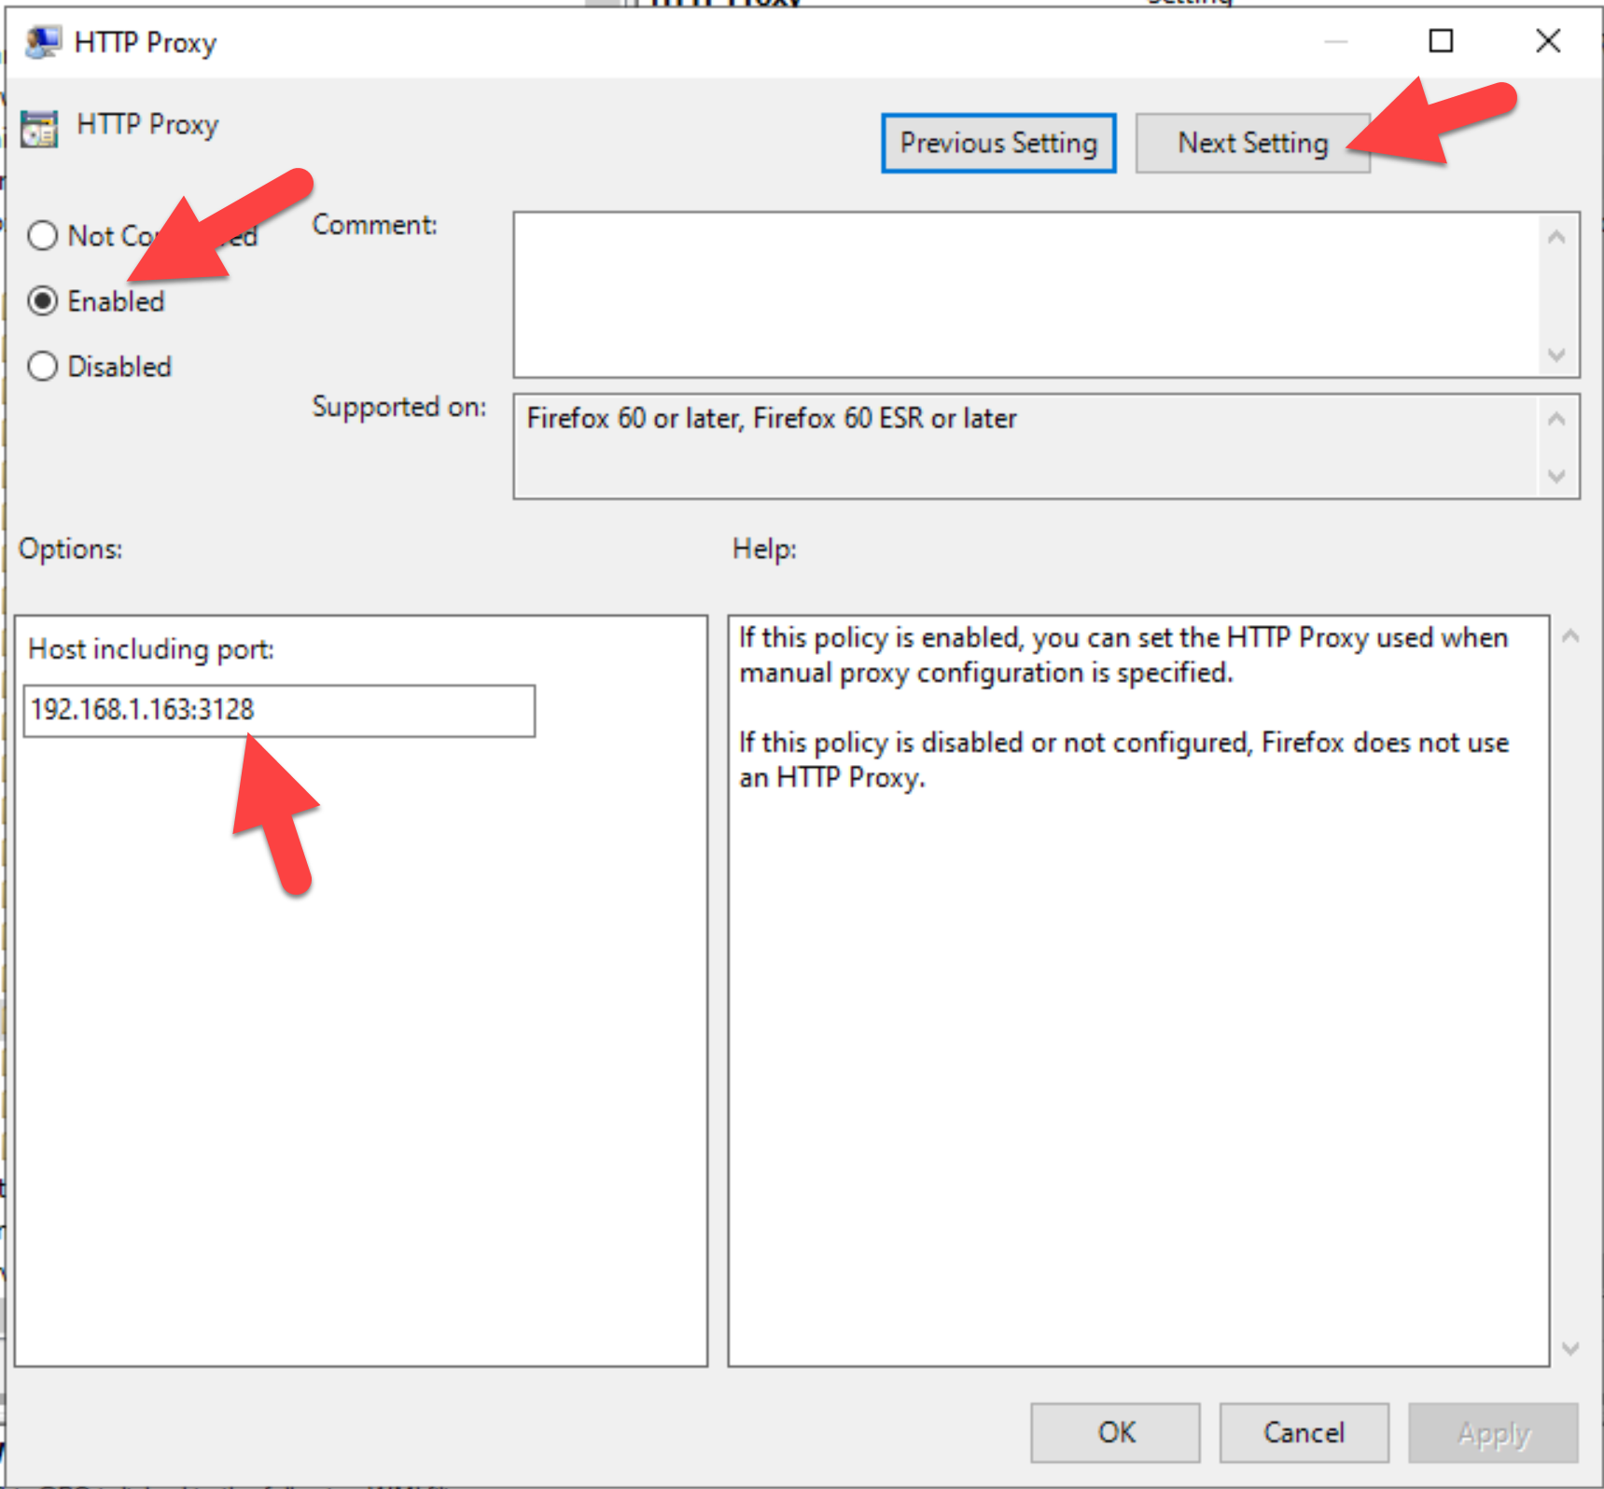Select the proxy address text 192.168.1.163:3128

point(141,710)
